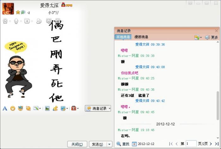Image resolution: width=221 pixels, height=149 pixels.
Task: Click the contact avatar picture
Action: tap(8, 9)
